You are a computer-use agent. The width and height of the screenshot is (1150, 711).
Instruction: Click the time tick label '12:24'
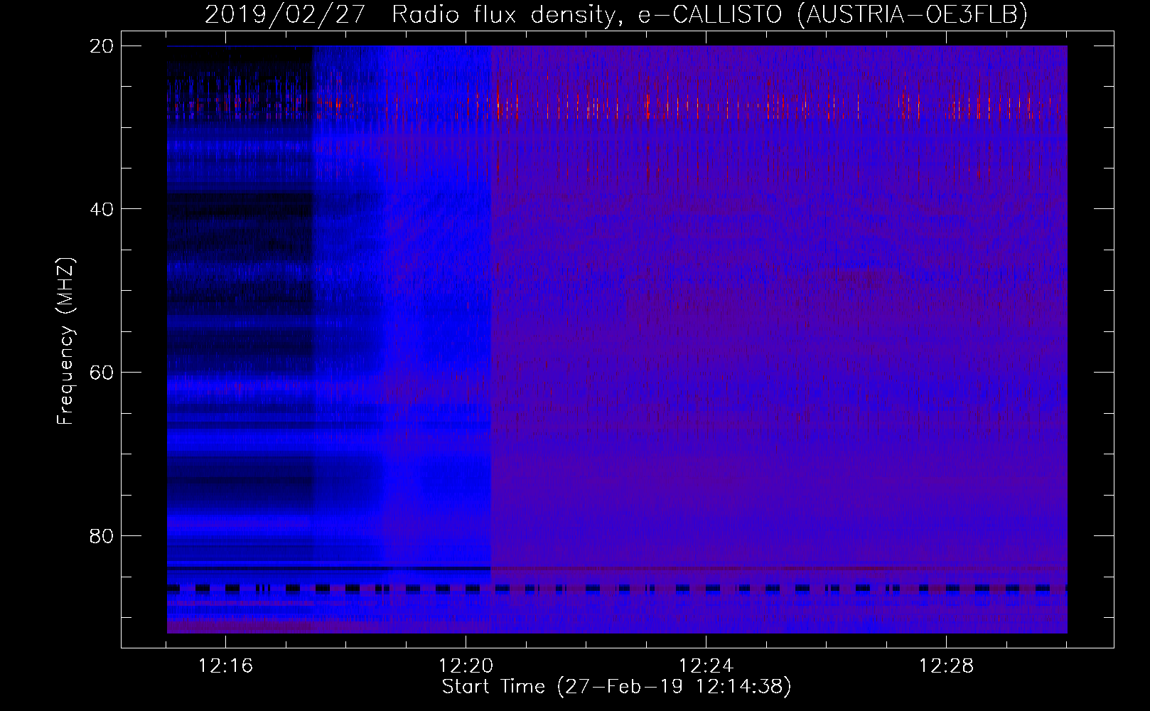tap(706, 666)
